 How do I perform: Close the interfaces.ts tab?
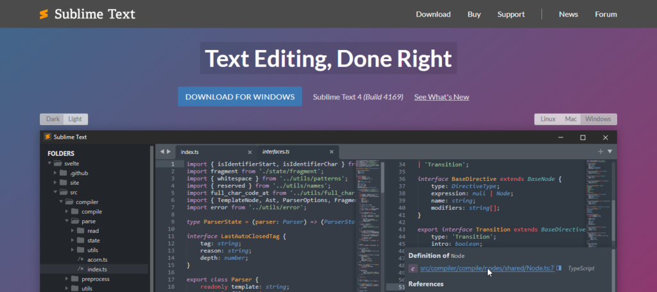[332, 152]
